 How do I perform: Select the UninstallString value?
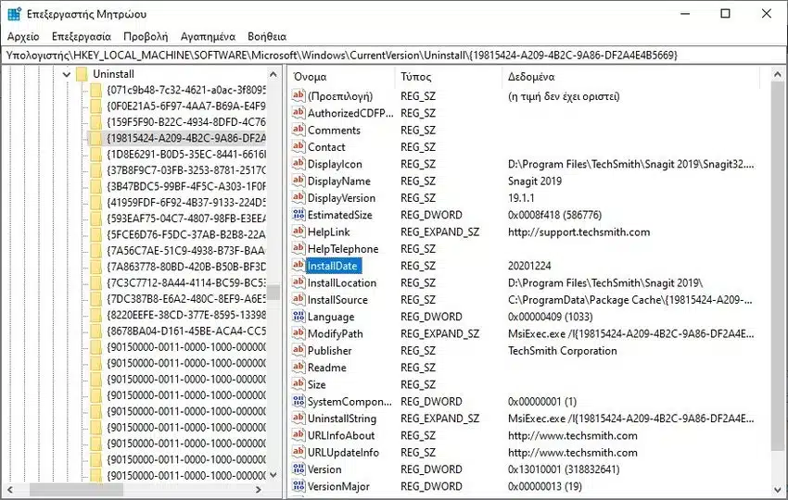click(342, 419)
